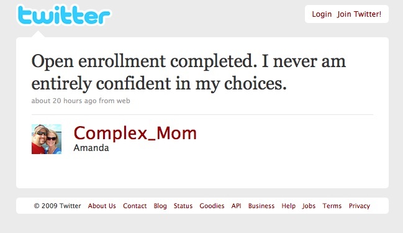Click the Join Twitter! link
Viewport: 403px width, 233px height.
point(360,14)
